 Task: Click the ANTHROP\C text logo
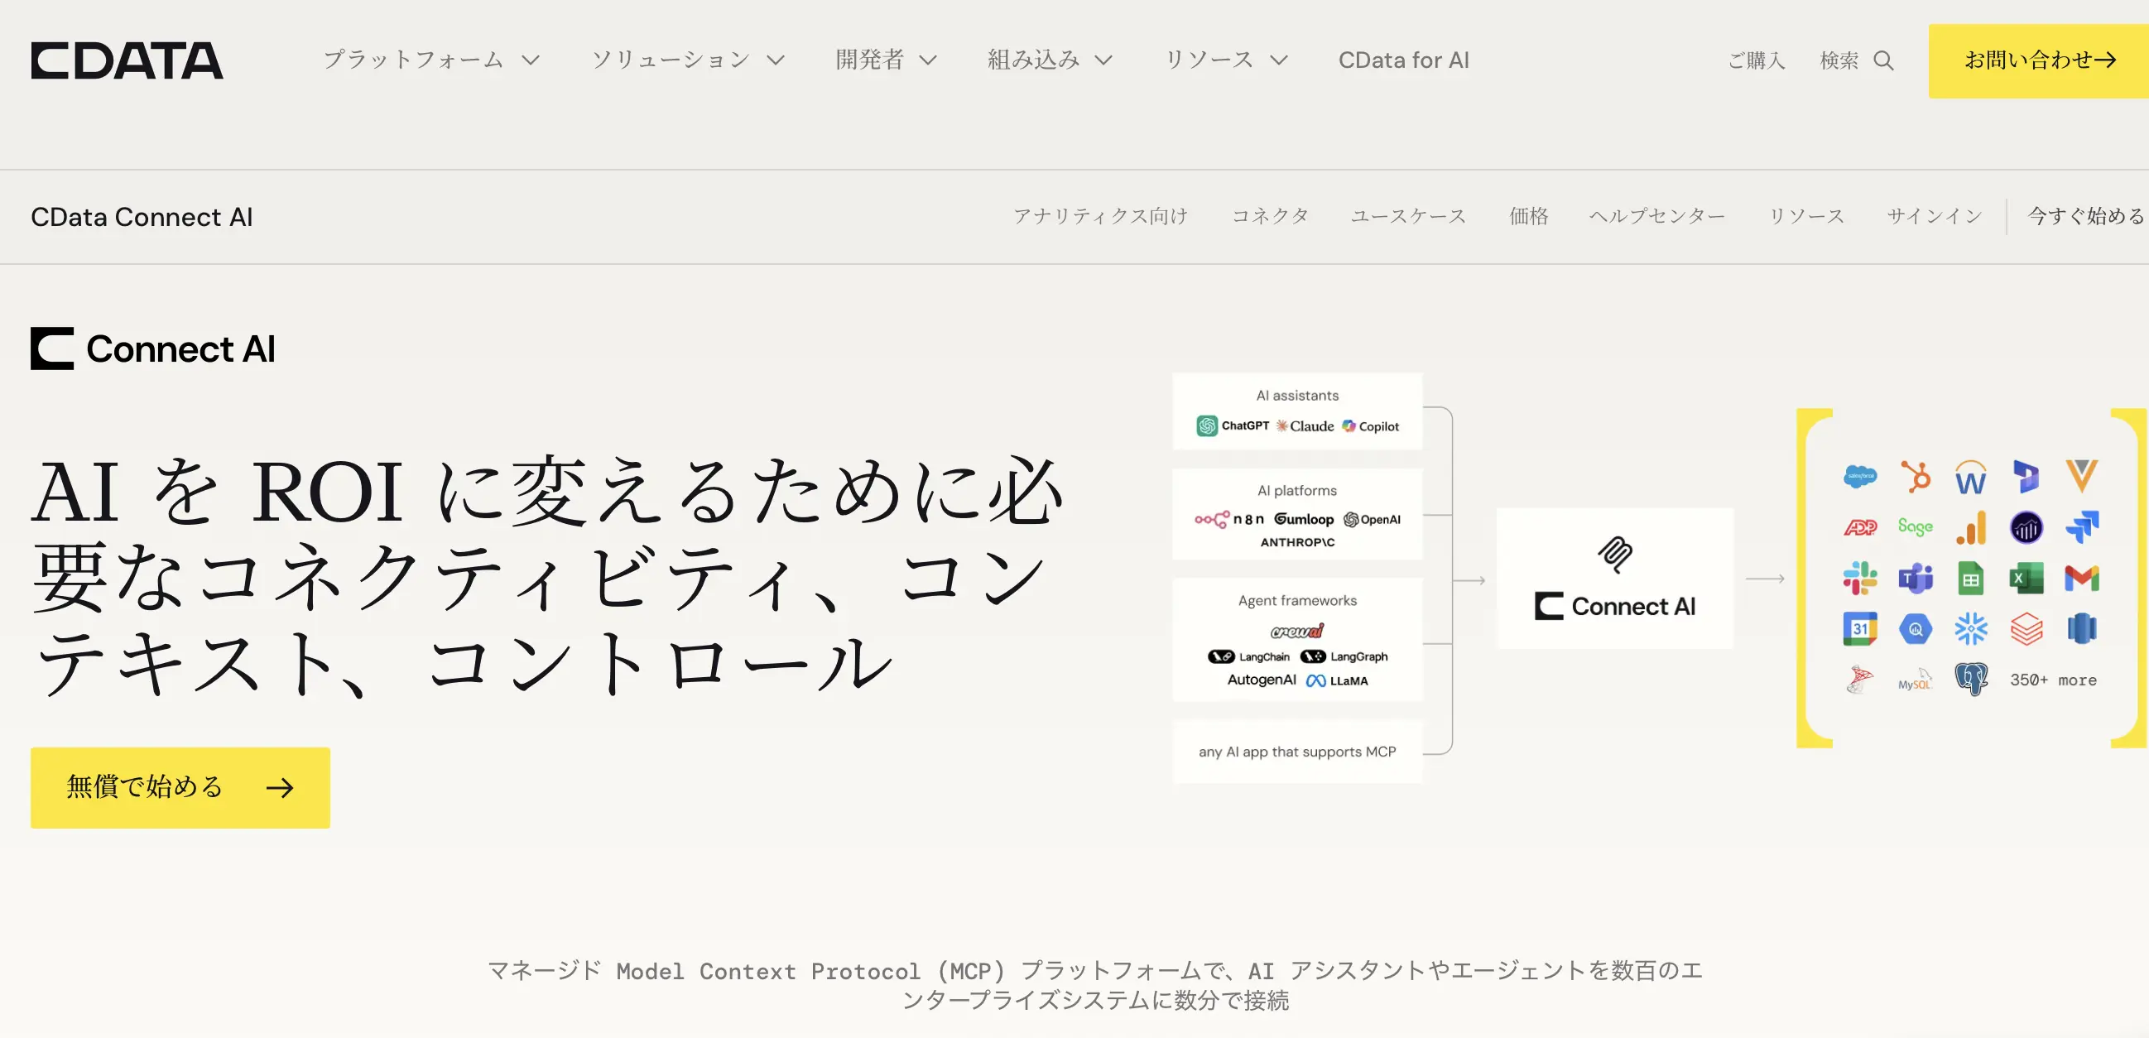click(x=1297, y=542)
